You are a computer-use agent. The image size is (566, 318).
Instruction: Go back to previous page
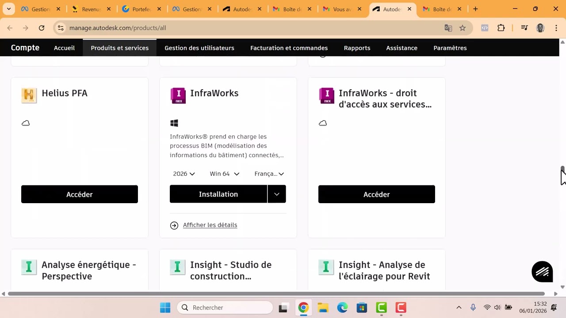pos(10,28)
